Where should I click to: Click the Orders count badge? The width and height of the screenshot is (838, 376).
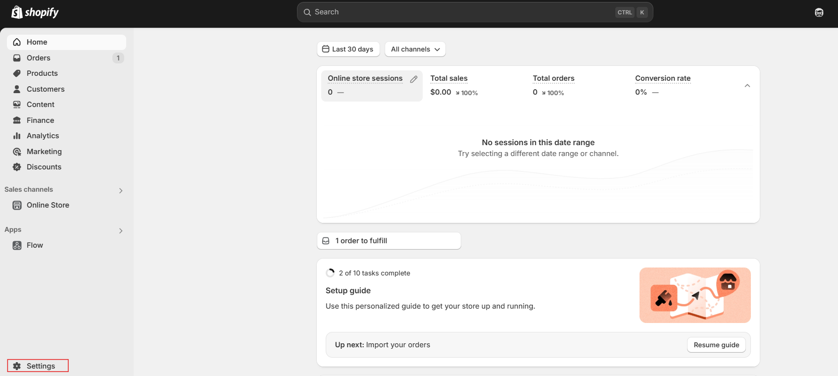tap(118, 58)
